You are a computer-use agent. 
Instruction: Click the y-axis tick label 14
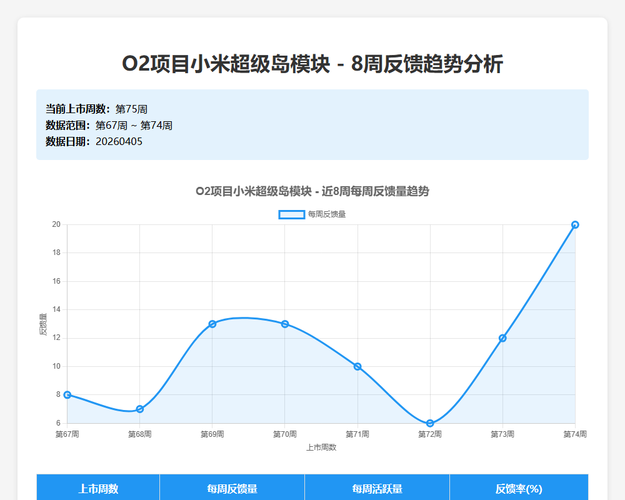pos(56,309)
